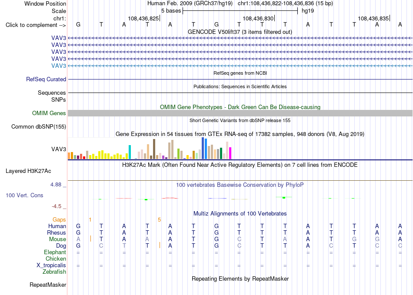This screenshot has width=413, height=295.
Task: Click the green OMIM Genes label
Action: click(49, 113)
